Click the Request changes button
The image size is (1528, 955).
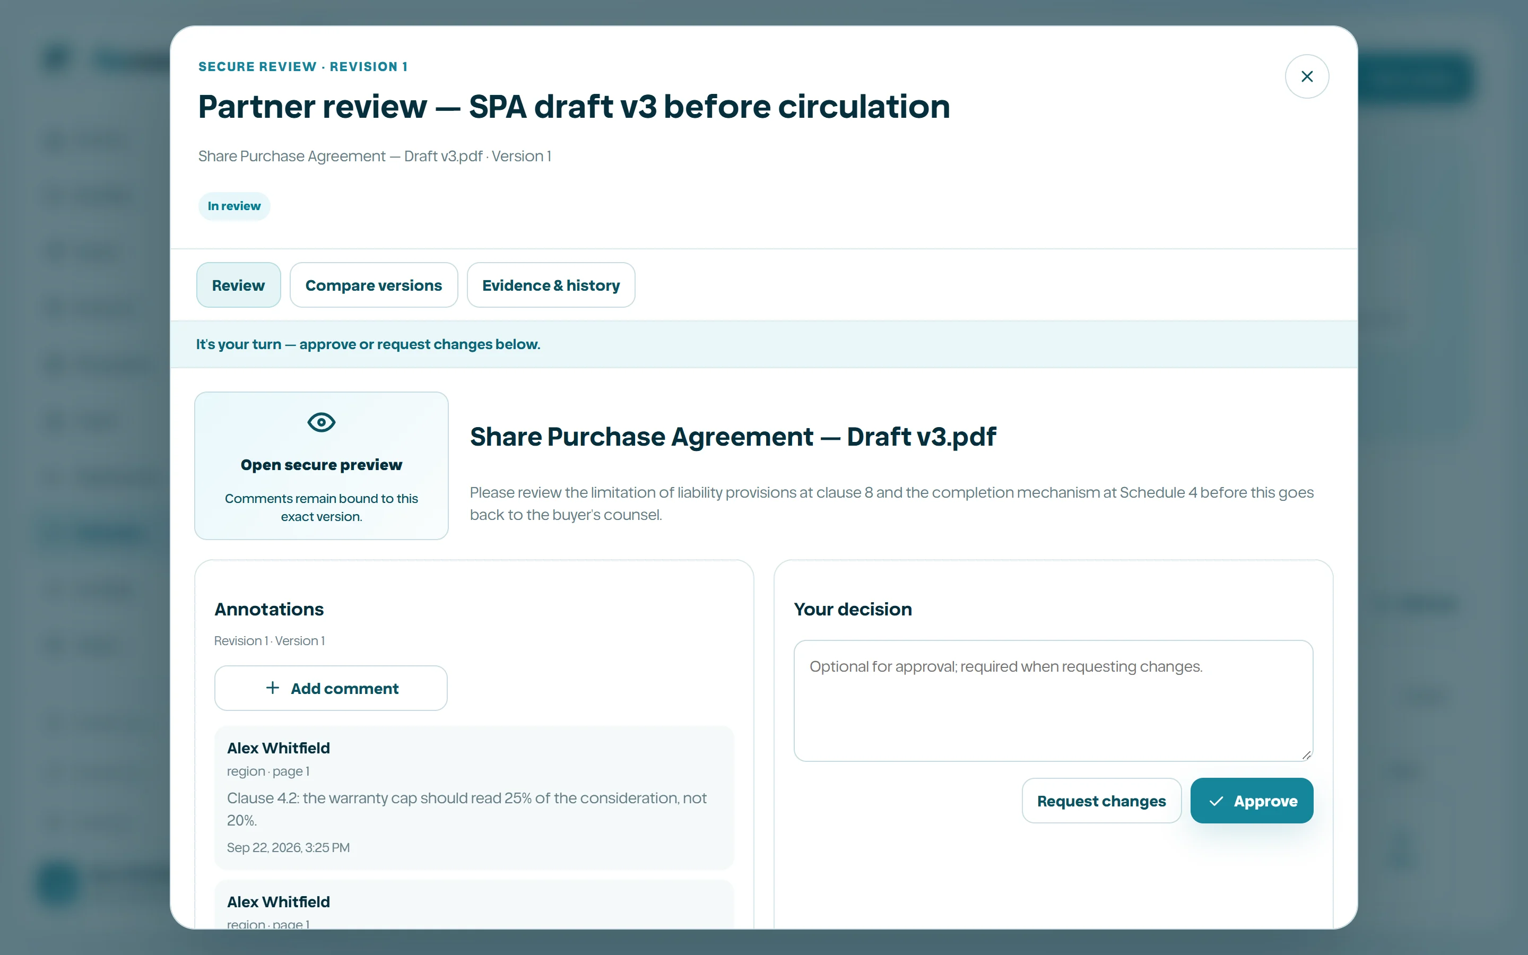coord(1101,800)
